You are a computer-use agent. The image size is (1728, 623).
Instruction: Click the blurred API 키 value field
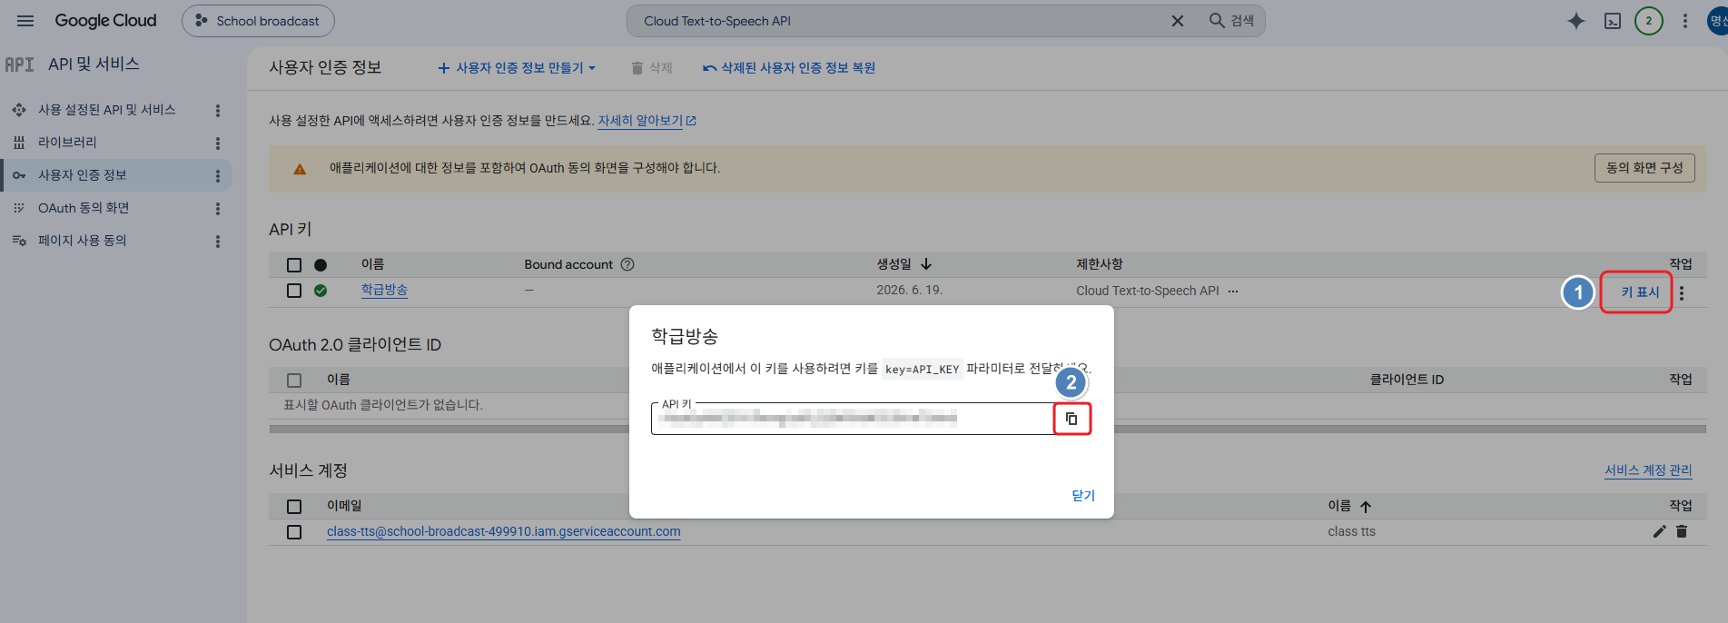852,419
